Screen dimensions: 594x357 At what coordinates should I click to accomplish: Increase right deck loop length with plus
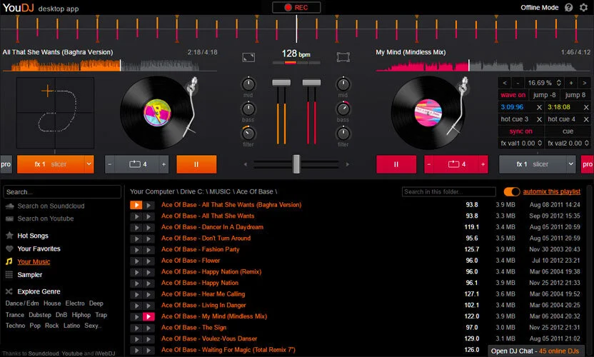[x=483, y=164]
